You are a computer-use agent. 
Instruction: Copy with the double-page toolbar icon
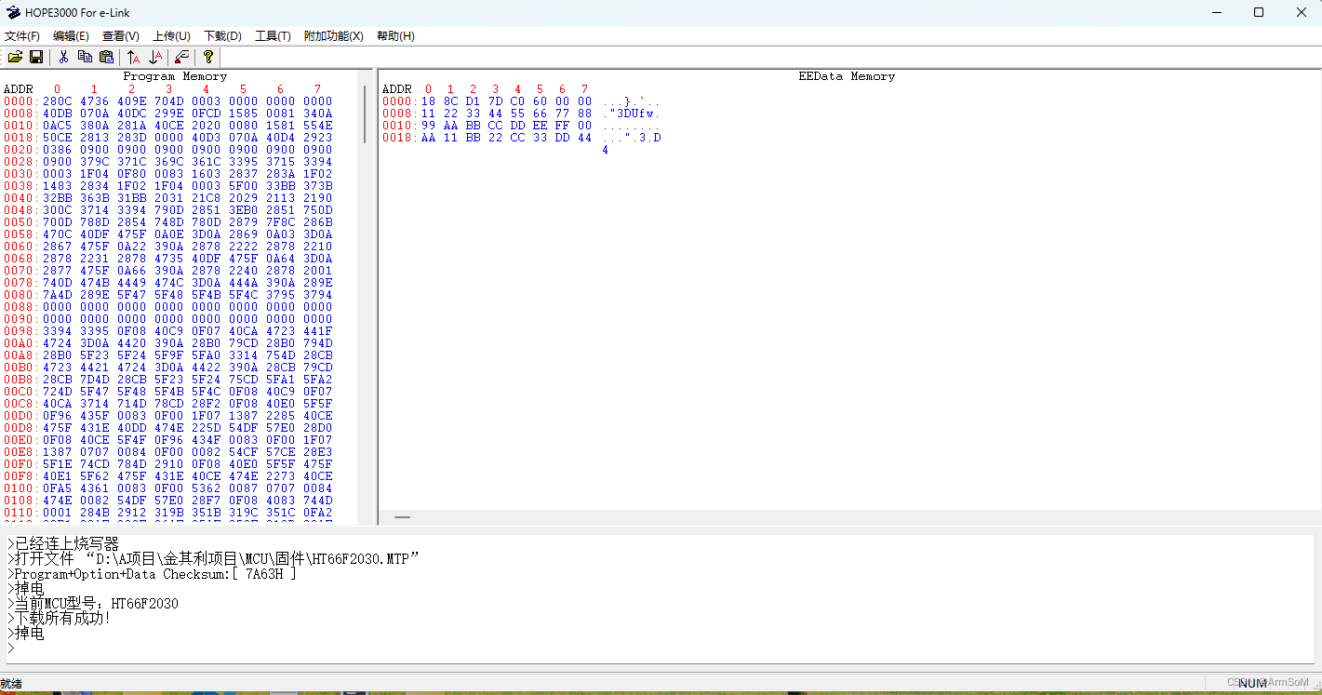pyautogui.click(x=85, y=58)
